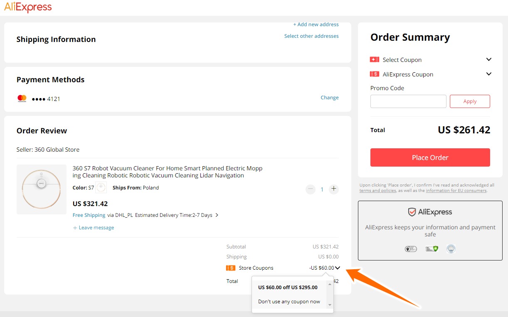Apply the promo code
The width and height of the screenshot is (508, 317).
470,101
